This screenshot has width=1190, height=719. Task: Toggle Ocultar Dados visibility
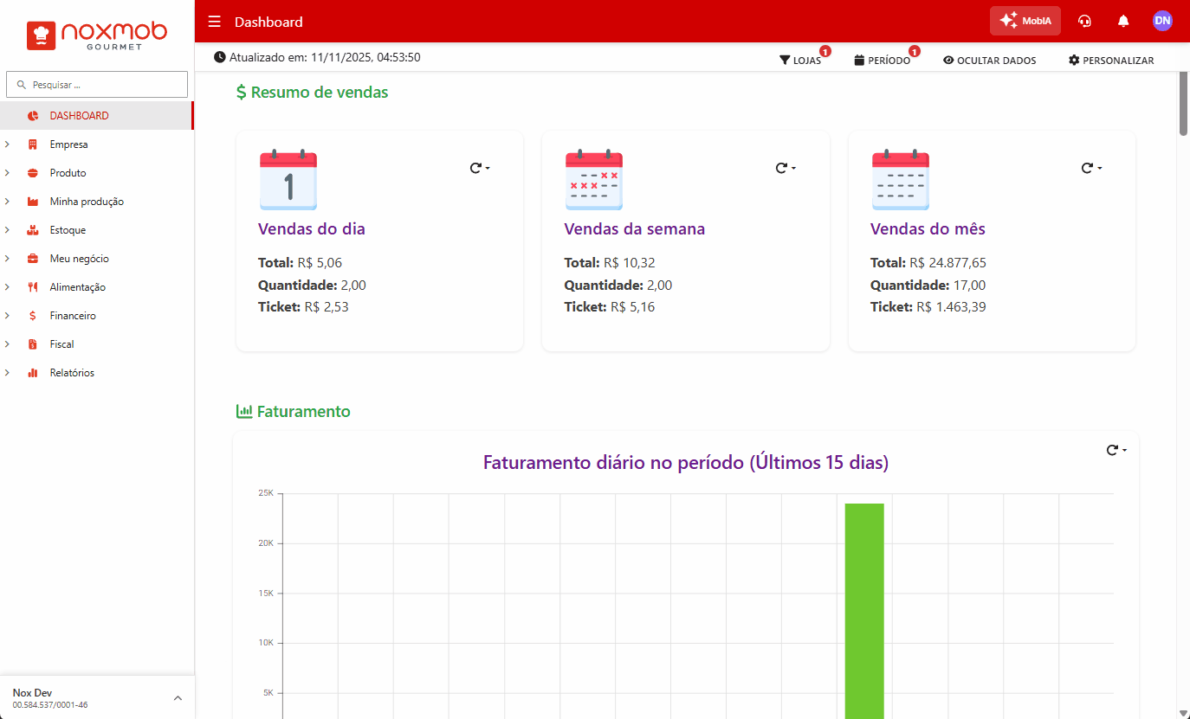[x=989, y=61]
